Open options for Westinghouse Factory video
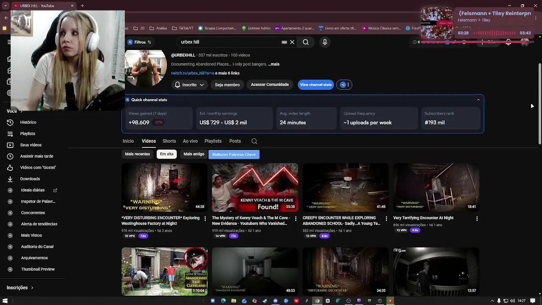Image resolution: width=542 pixels, height=305 pixels. [x=205, y=219]
